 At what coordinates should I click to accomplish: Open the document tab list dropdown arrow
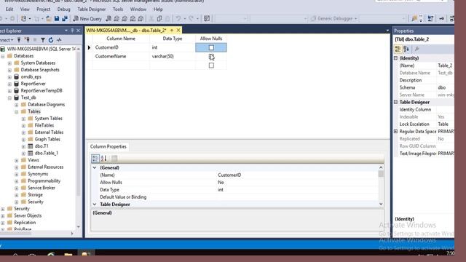coord(387,31)
